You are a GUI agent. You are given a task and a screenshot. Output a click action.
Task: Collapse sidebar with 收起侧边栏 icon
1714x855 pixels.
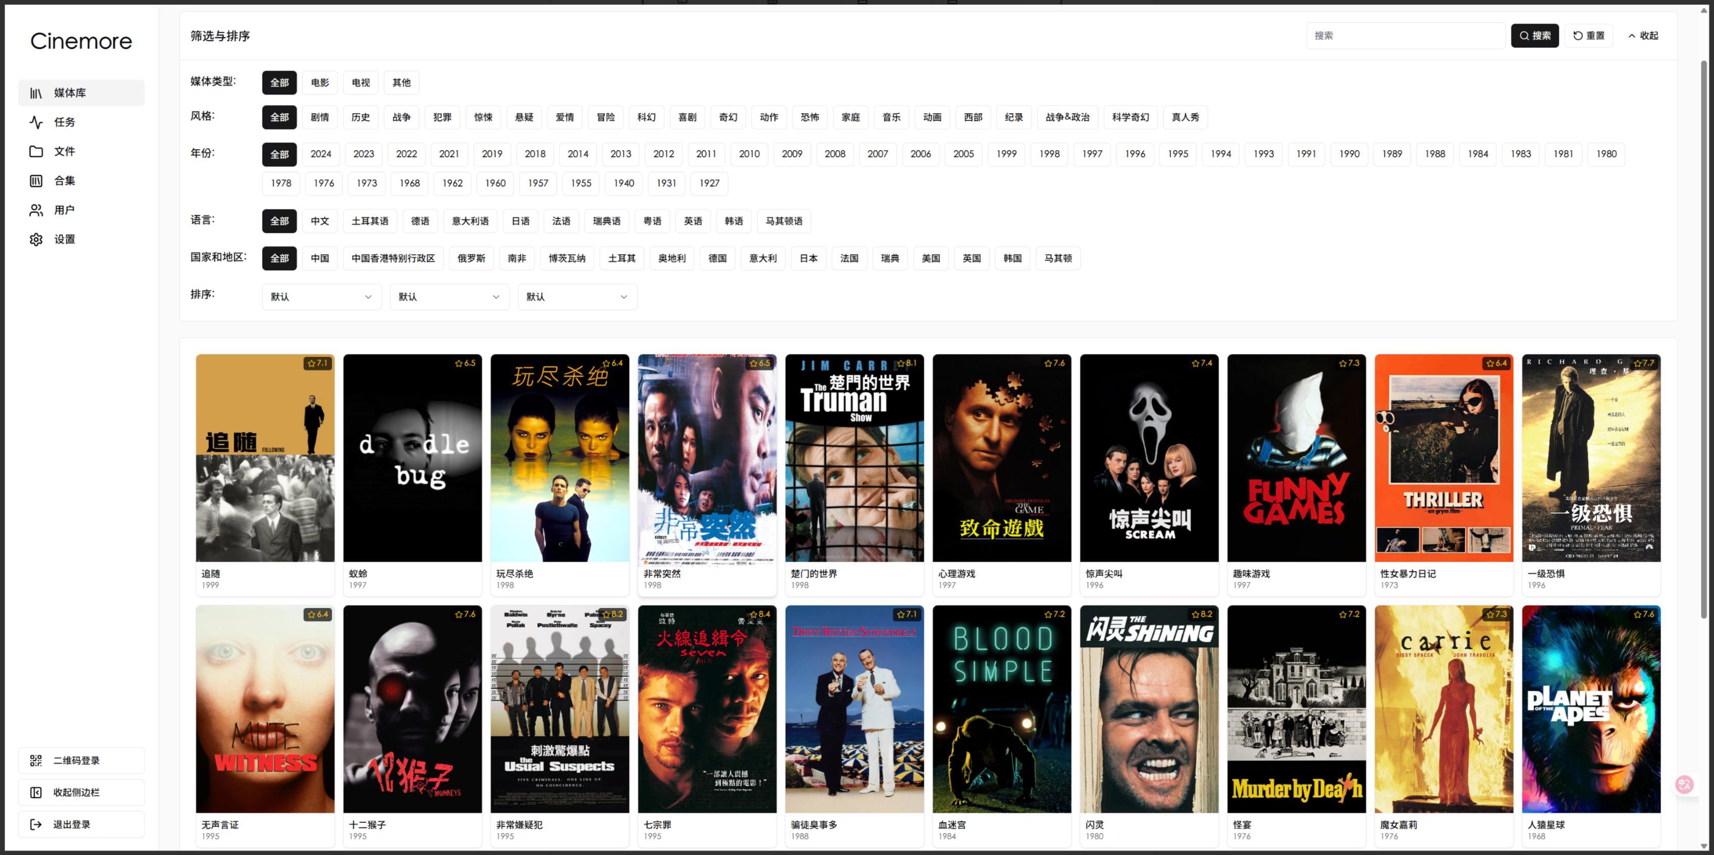pos(36,792)
